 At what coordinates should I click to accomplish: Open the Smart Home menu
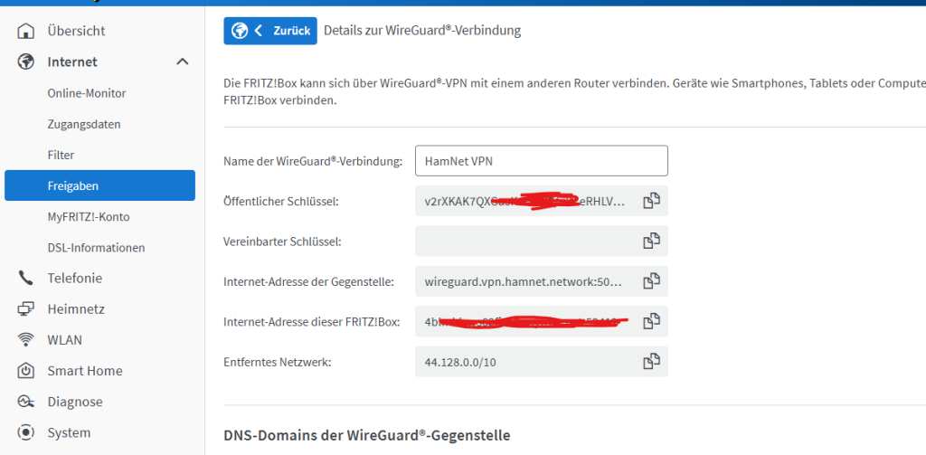point(84,371)
